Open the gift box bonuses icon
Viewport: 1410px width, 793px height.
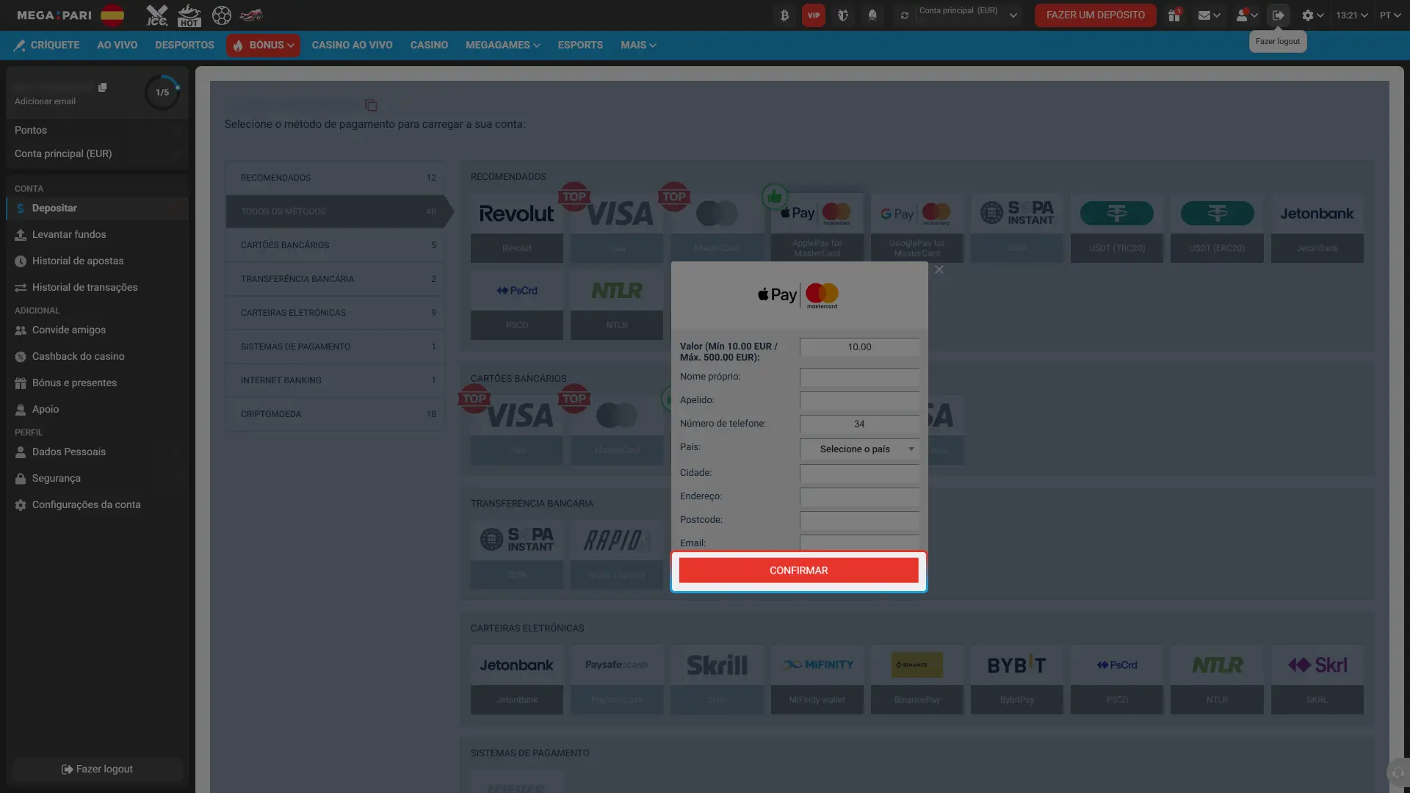(x=1174, y=15)
